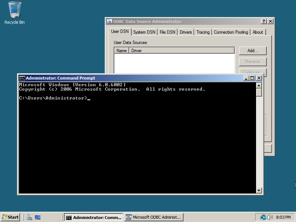
Task: Open Server Manager from Quick Launch
Action: point(29,218)
